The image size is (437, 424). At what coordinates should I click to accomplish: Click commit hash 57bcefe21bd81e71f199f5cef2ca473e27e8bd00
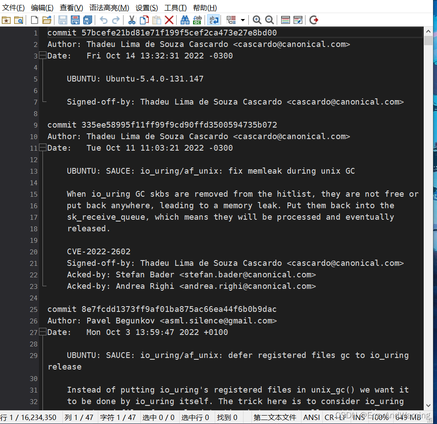click(179, 33)
